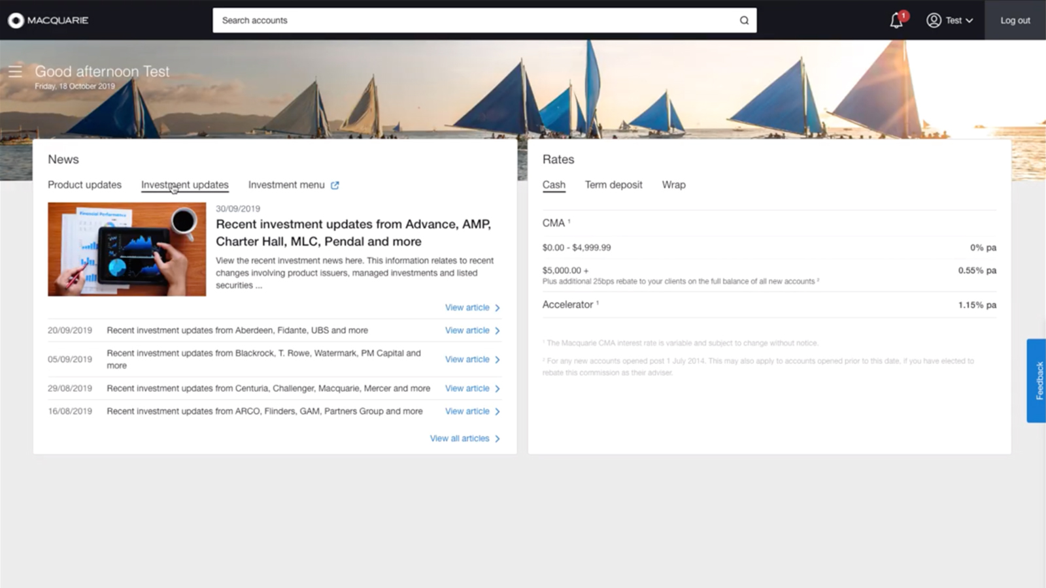Click the 20/09/2019 date text

[x=70, y=331]
